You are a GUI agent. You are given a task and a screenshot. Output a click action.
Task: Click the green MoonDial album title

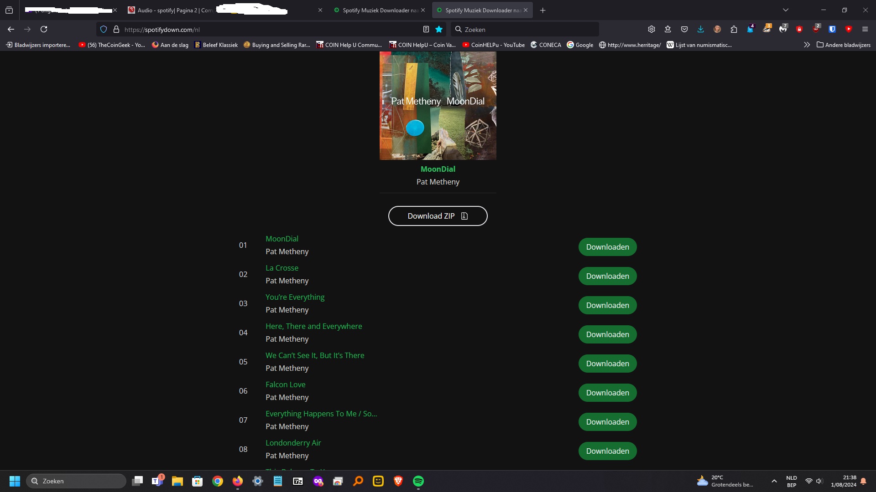tap(438, 169)
